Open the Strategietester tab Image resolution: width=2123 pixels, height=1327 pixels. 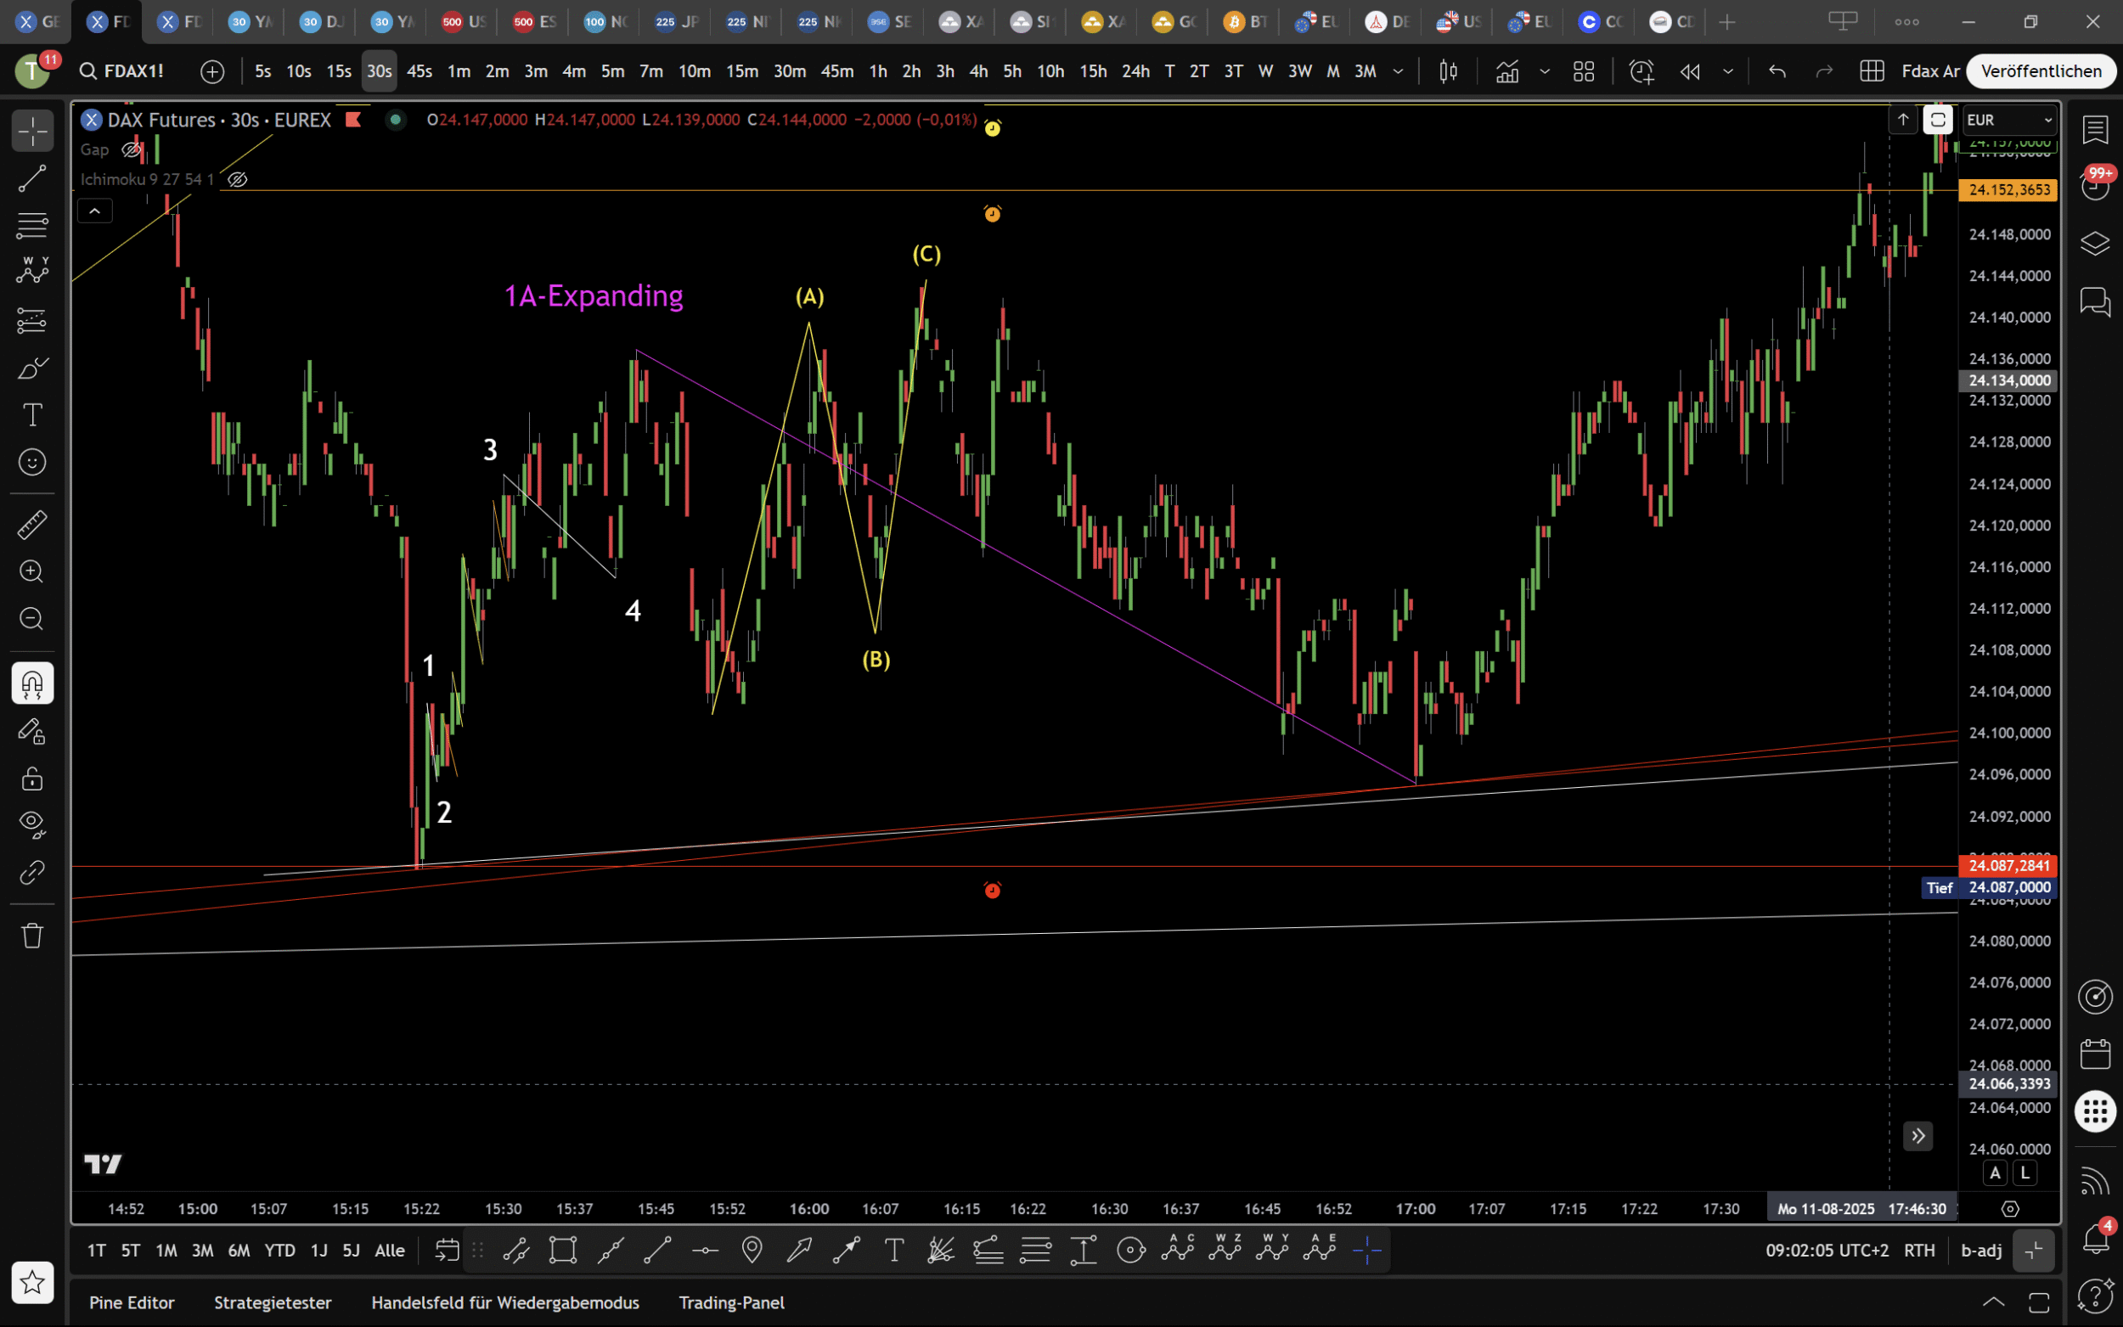click(x=273, y=1302)
